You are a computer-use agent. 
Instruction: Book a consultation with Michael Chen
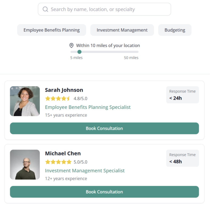pyautogui.click(x=104, y=192)
